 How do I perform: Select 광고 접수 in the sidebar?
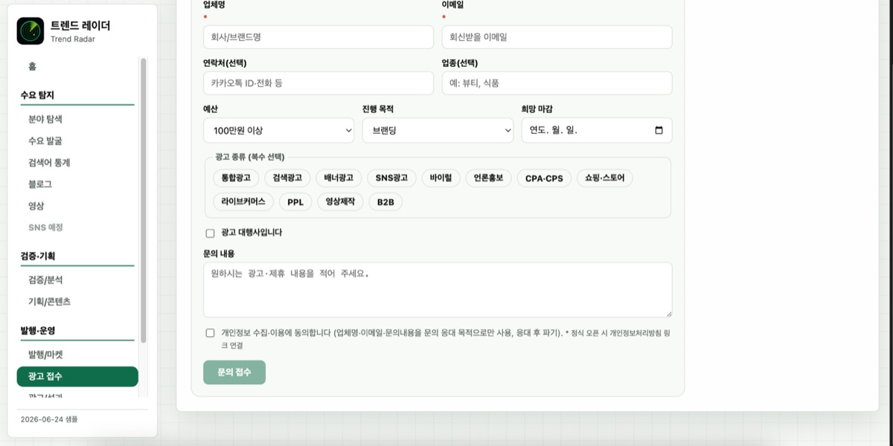pos(77,377)
